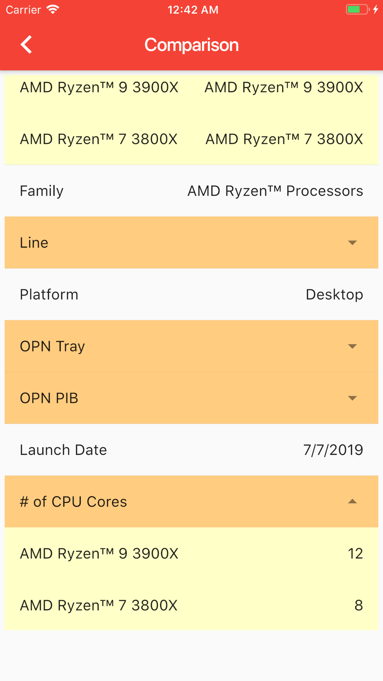Select the OPN Tray row label
383x681 pixels.
pyautogui.click(x=52, y=347)
